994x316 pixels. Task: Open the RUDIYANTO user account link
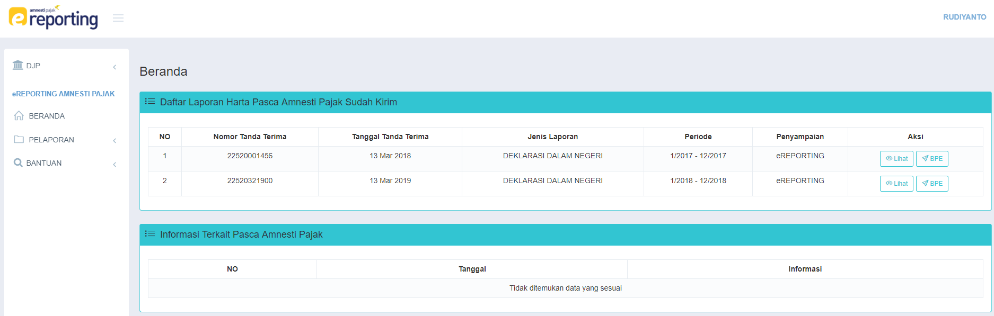pyautogui.click(x=964, y=17)
